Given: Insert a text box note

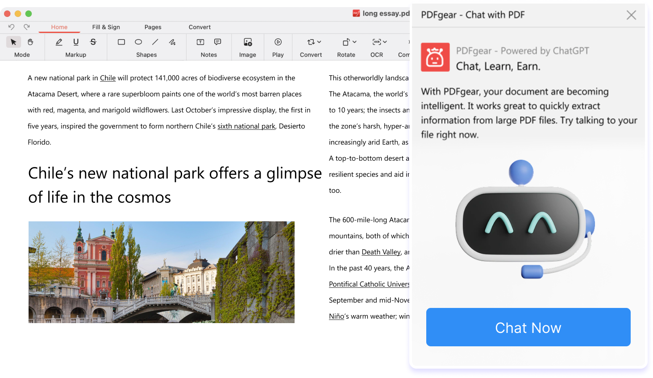Looking at the screenshot, I should (x=200, y=42).
